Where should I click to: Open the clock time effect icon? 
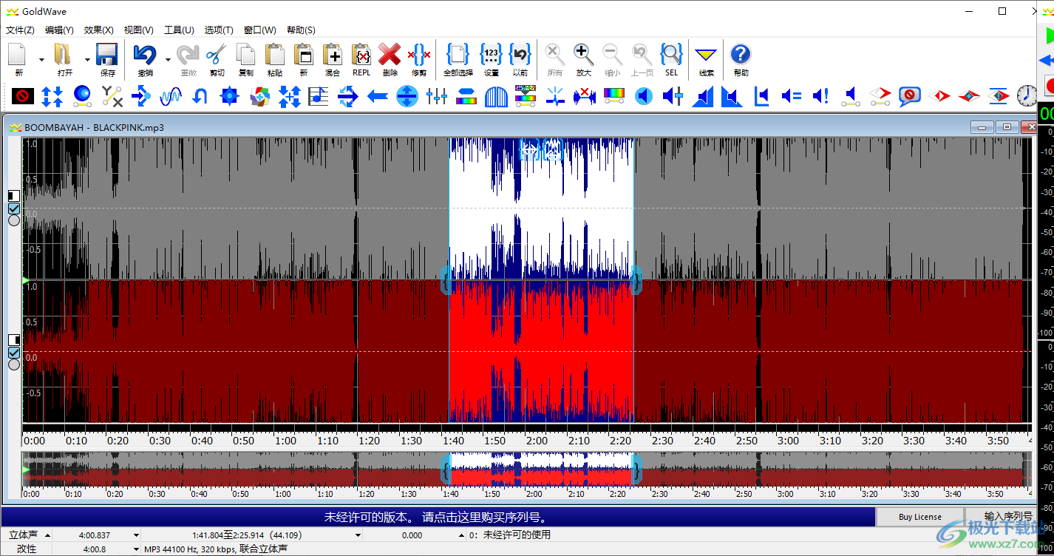click(x=1027, y=96)
